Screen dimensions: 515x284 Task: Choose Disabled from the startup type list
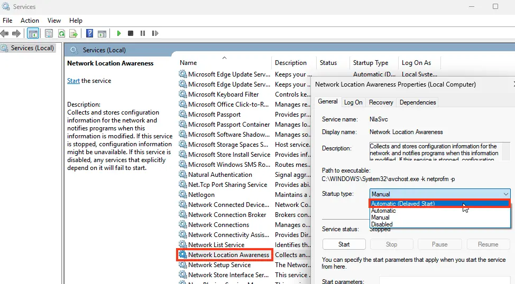tap(382, 224)
